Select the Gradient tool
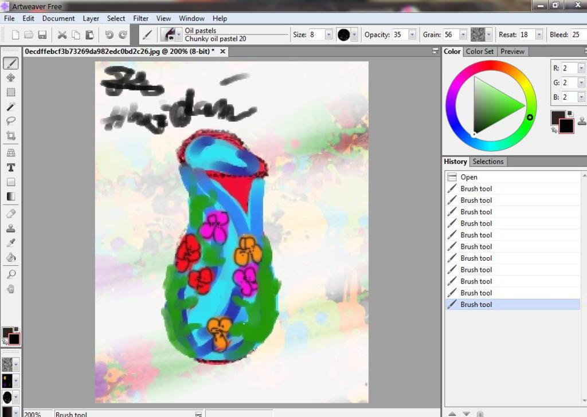 pyautogui.click(x=11, y=196)
